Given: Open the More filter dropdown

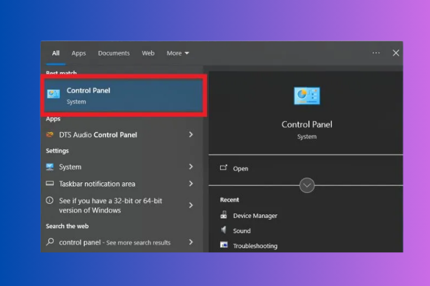Looking at the screenshot, I should [x=178, y=53].
